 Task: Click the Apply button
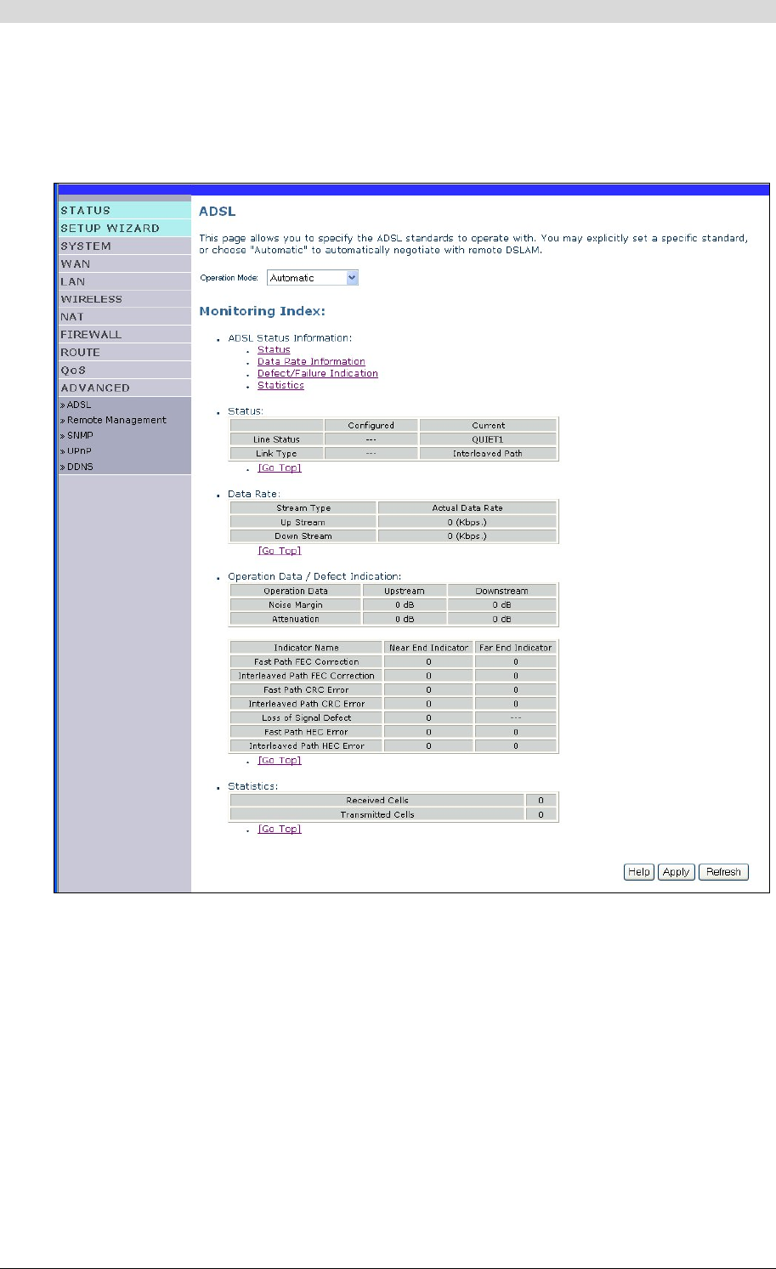pos(677,872)
